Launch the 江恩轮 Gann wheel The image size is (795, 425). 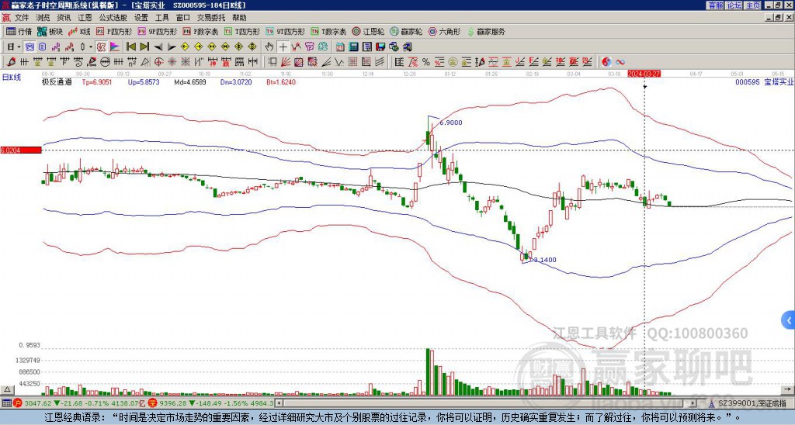(x=368, y=31)
